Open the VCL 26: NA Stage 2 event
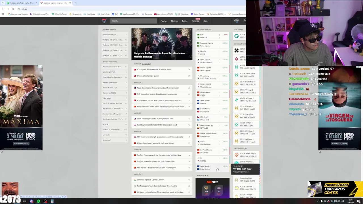 click(246, 100)
